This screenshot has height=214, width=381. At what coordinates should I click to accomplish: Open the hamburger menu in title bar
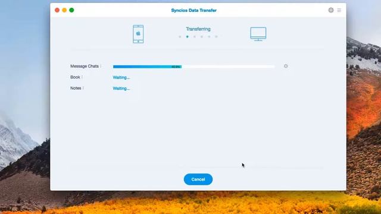pyautogui.click(x=339, y=10)
